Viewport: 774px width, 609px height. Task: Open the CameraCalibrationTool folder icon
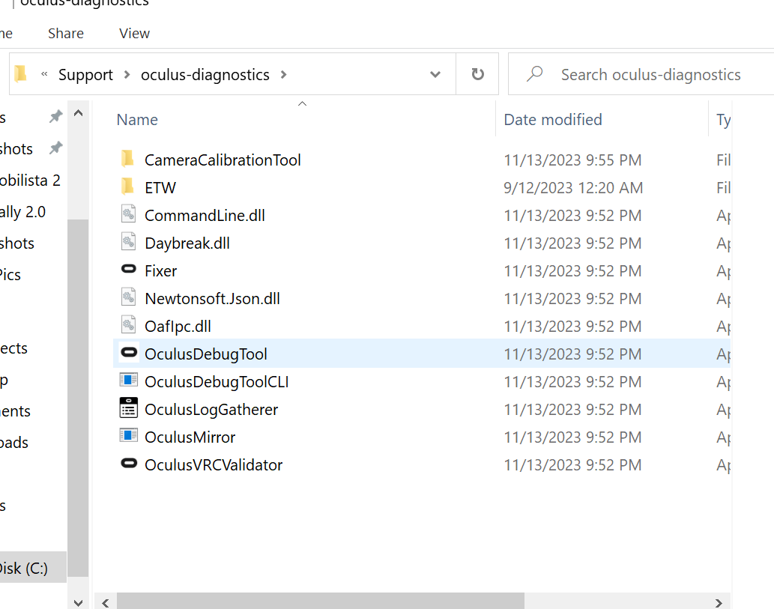click(127, 159)
